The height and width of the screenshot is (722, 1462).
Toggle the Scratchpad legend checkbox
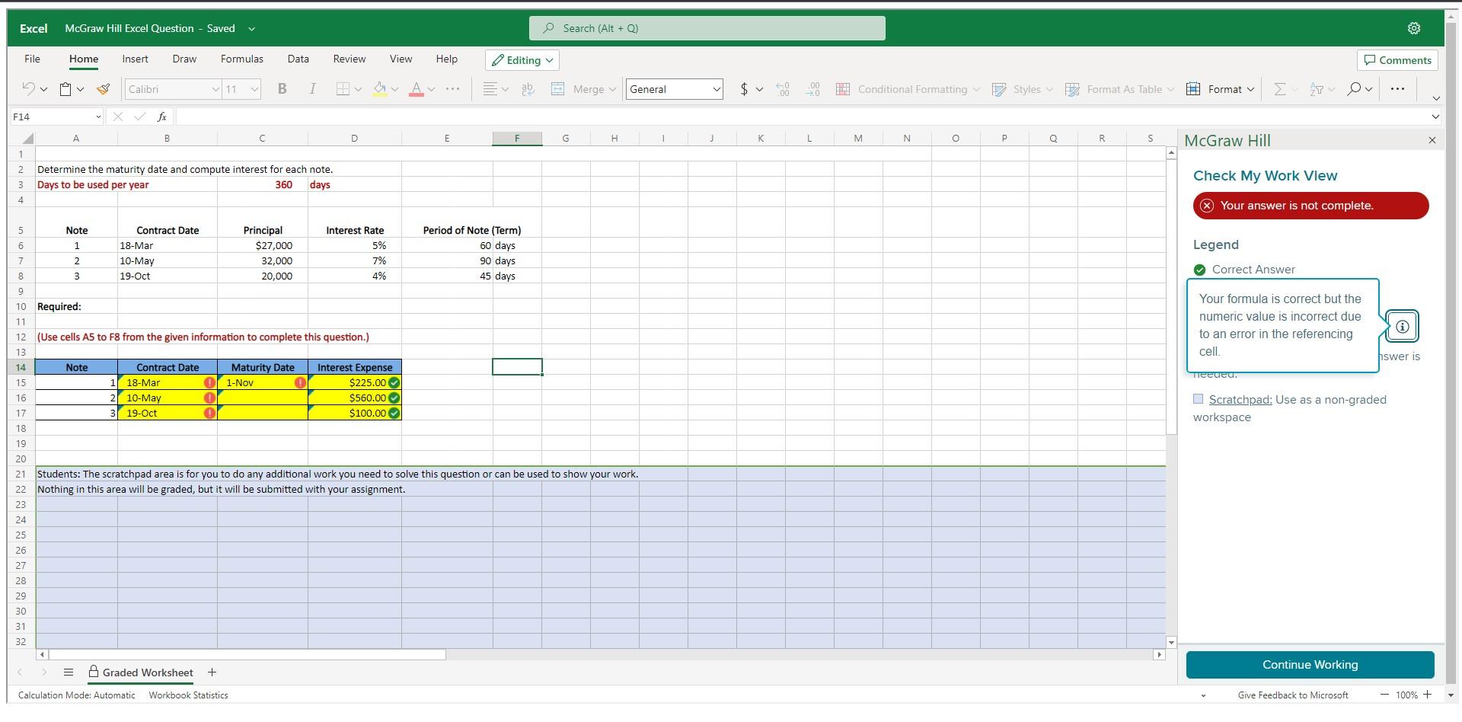click(1199, 399)
